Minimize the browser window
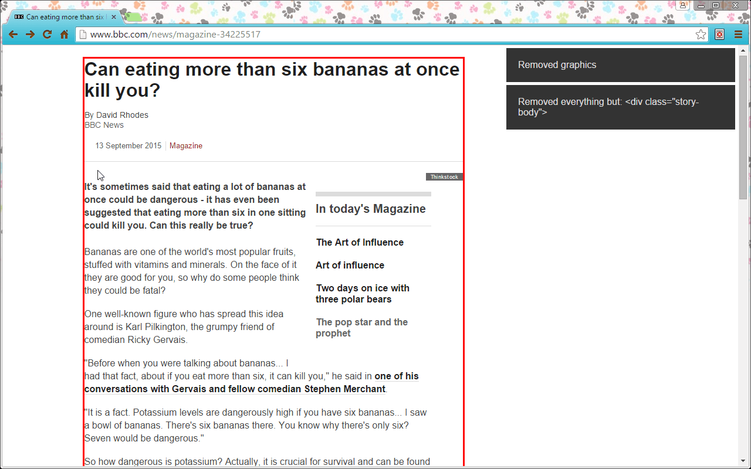 (700, 5)
